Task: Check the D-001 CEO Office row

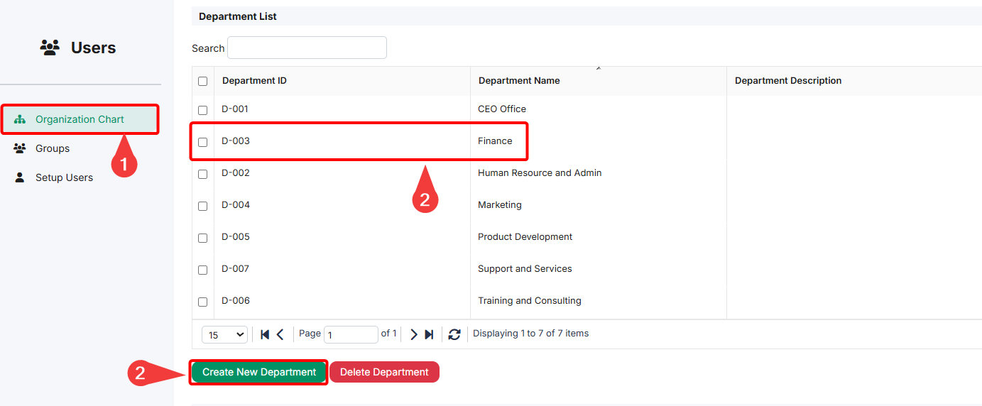Action: click(202, 110)
